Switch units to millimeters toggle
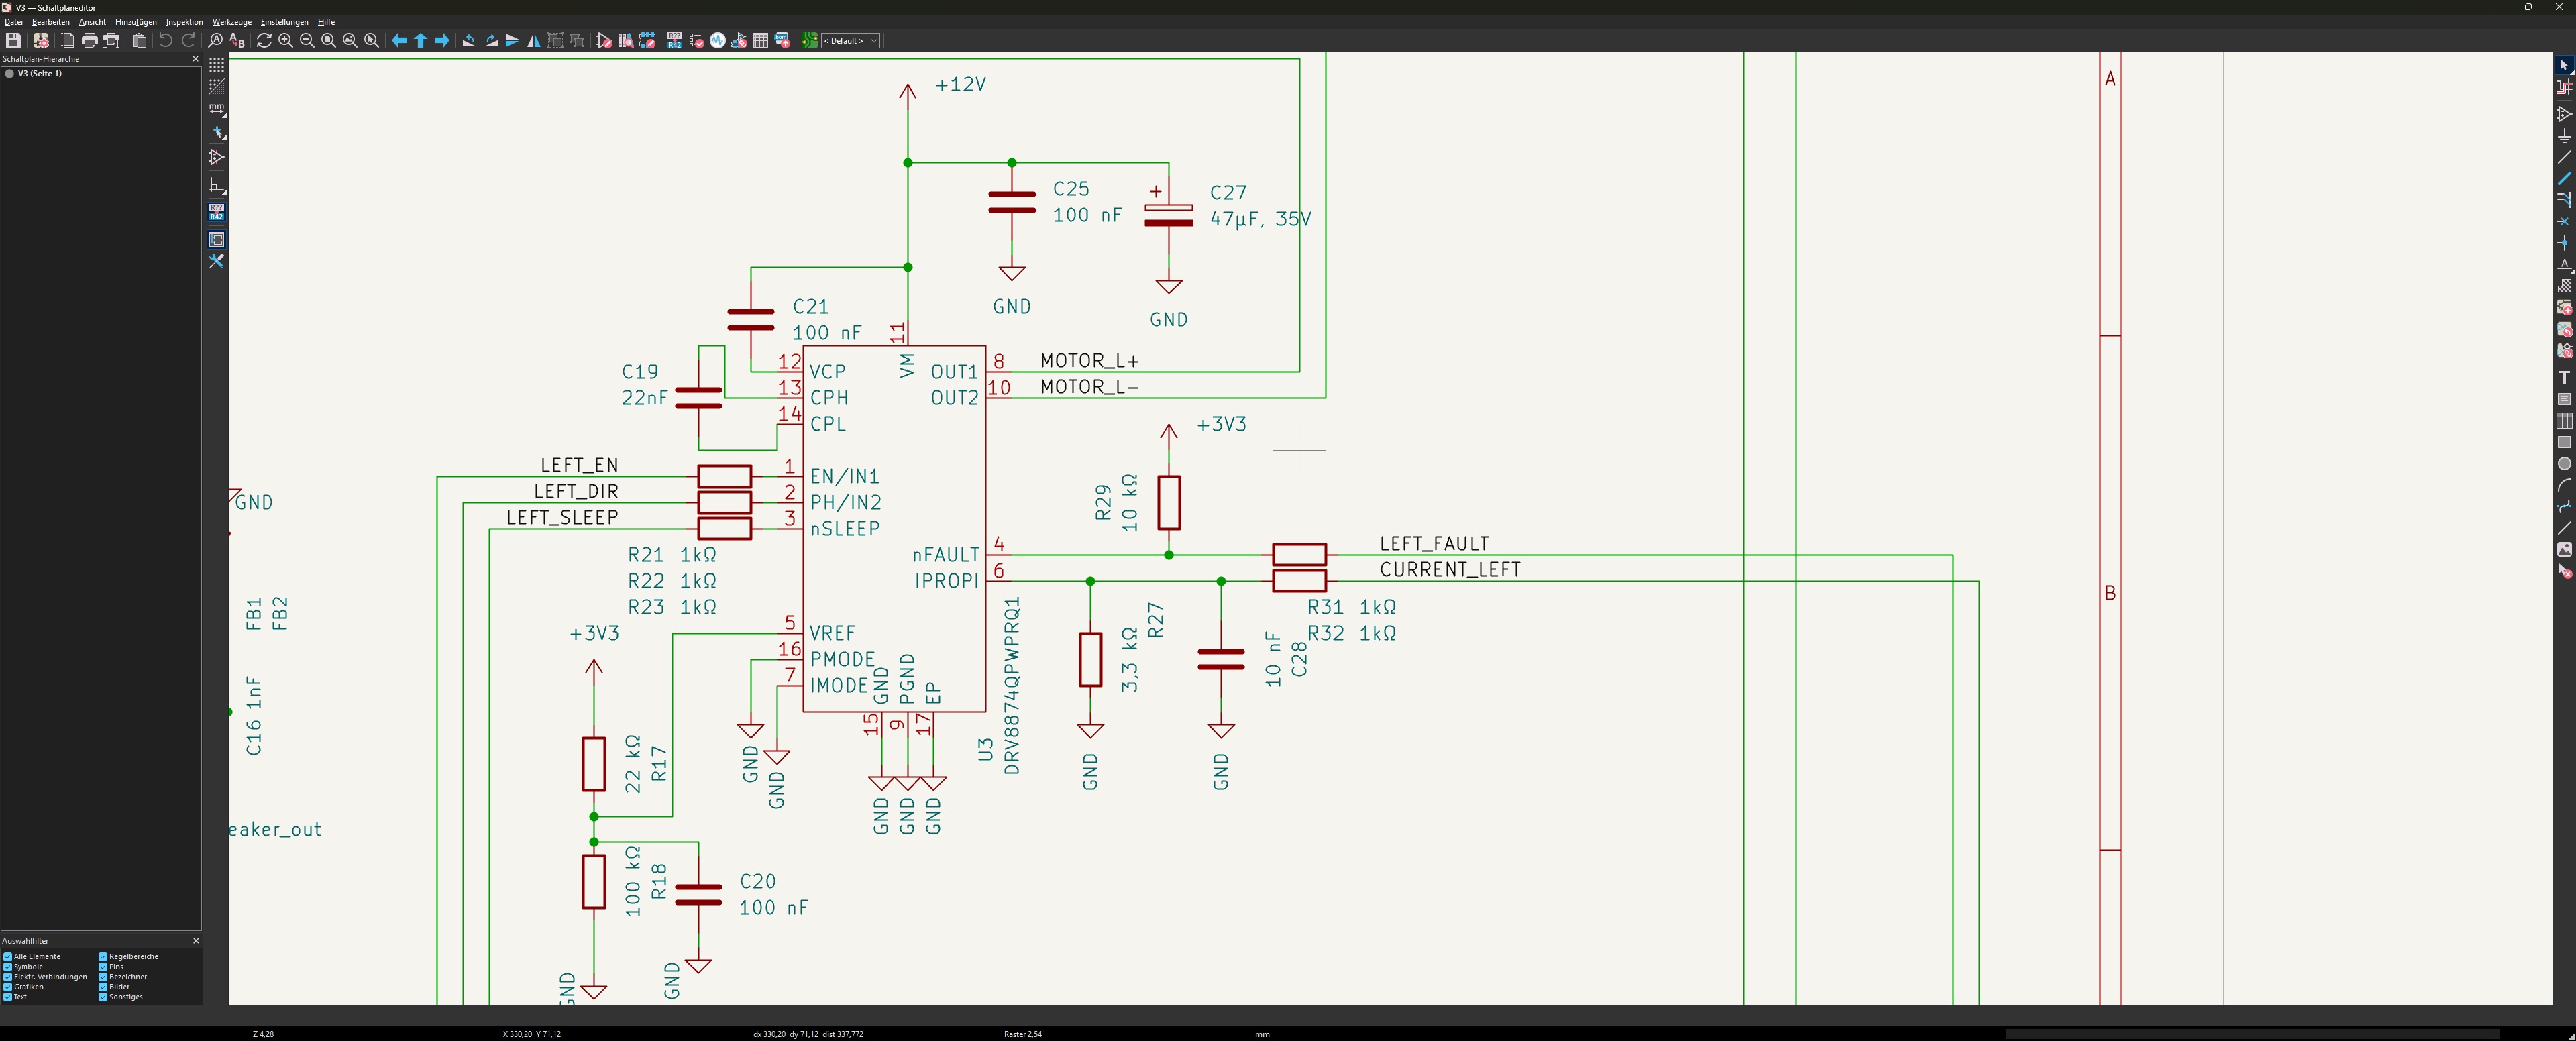 tap(216, 108)
